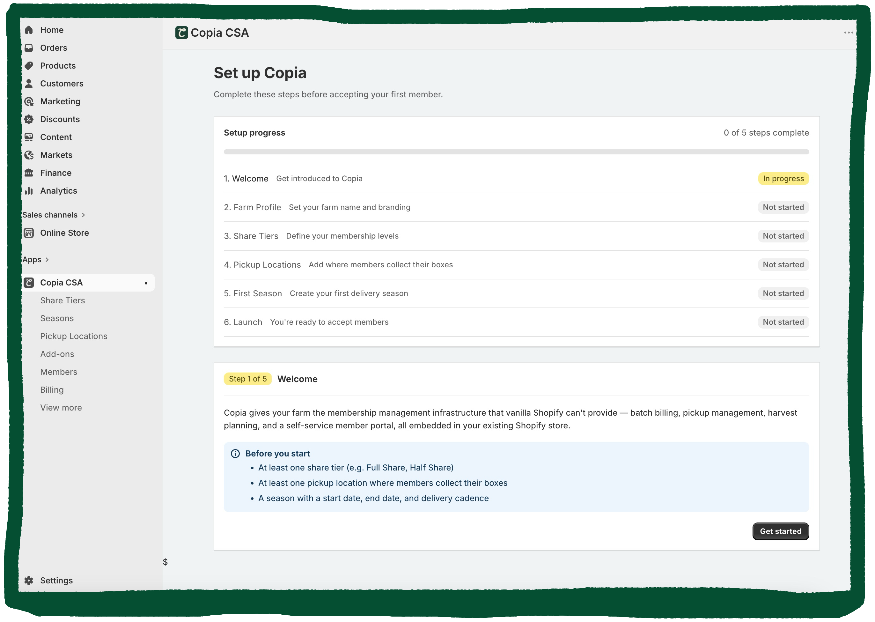Click the Get started button
Viewport: 875px width, 622px height.
(x=780, y=531)
